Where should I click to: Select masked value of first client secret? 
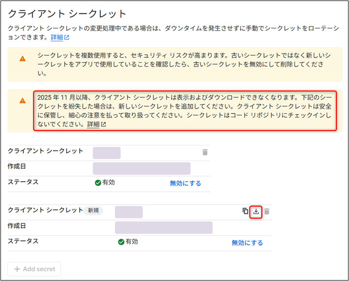[107, 153]
